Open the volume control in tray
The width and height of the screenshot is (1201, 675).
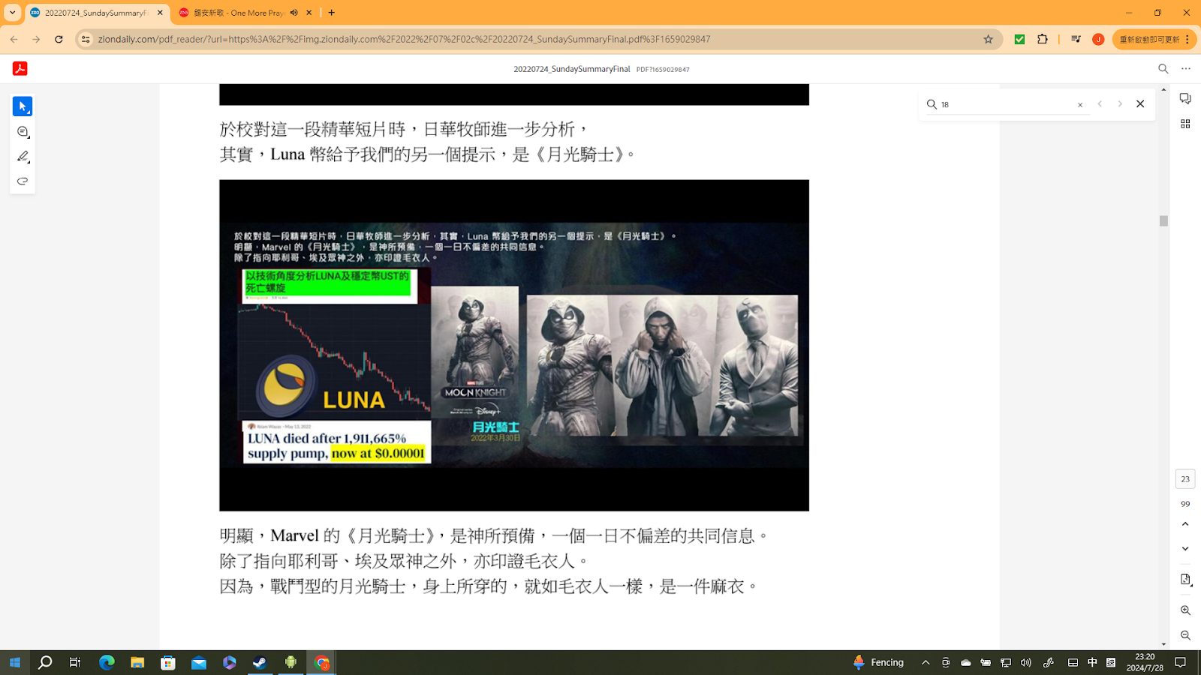(1026, 662)
